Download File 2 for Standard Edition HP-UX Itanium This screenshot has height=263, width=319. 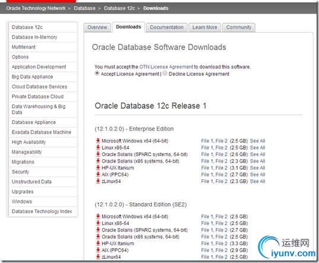tap(221, 243)
